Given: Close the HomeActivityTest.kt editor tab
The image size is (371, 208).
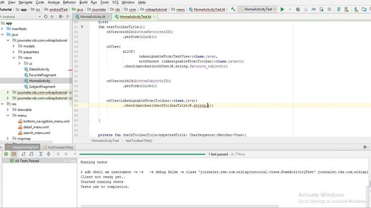Looking at the screenshot, I should point(154,17).
